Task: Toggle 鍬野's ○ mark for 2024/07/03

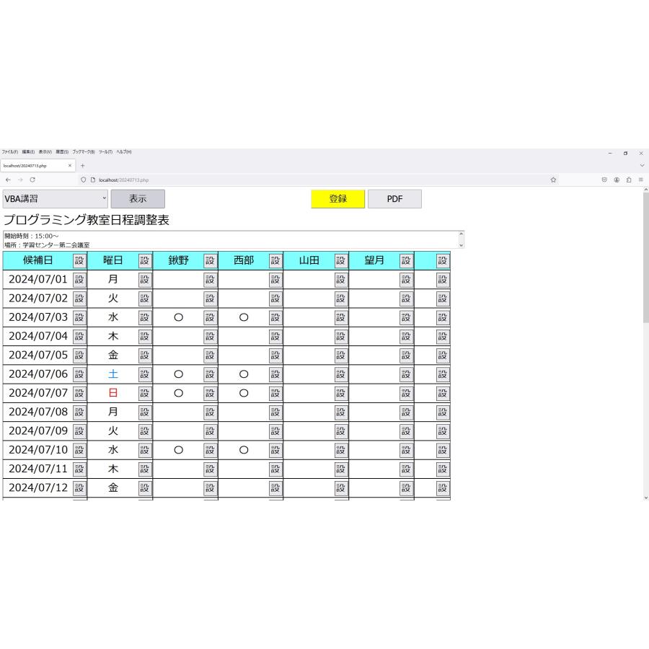Action: tap(178, 317)
